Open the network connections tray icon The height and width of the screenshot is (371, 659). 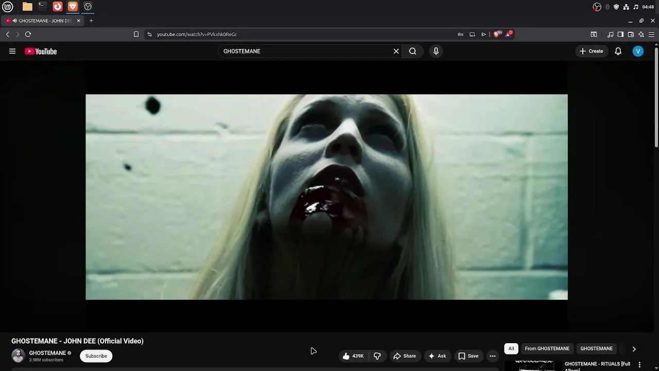point(626,7)
